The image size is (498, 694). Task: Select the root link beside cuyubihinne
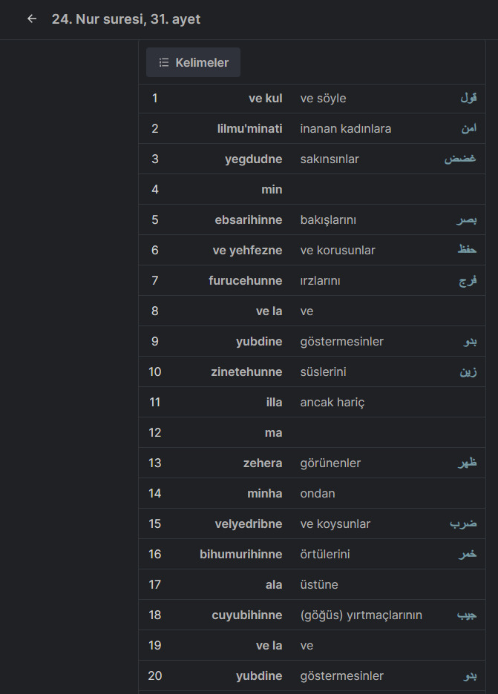pos(467,615)
